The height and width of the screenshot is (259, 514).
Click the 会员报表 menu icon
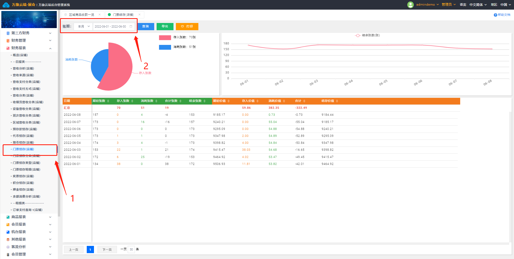tap(8, 225)
